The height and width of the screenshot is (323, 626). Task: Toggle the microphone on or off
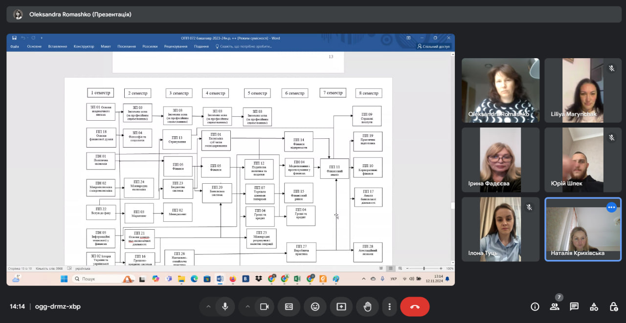point(225,307)
